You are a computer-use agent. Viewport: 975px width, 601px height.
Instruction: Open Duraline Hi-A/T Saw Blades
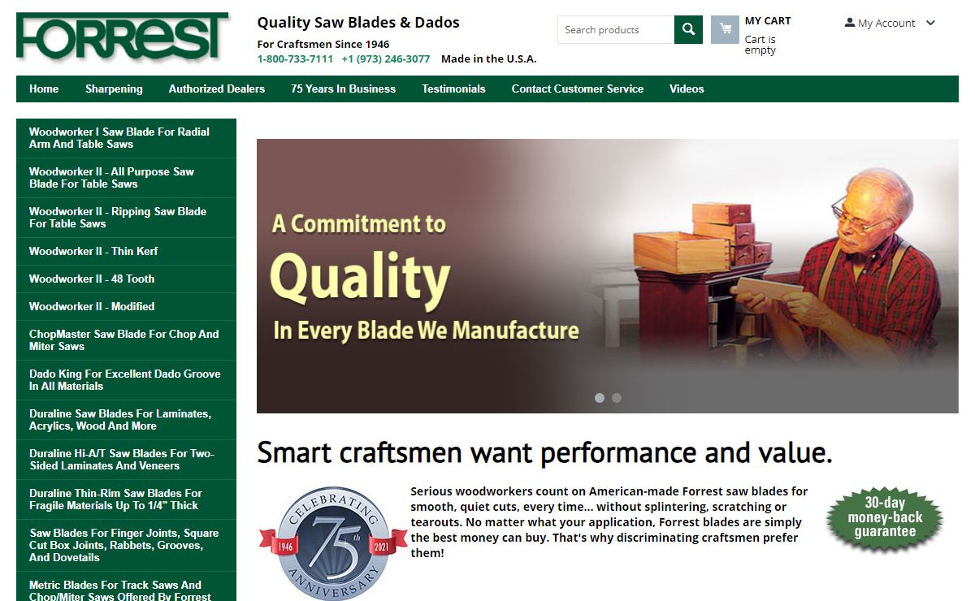click(x=126, y=460)
